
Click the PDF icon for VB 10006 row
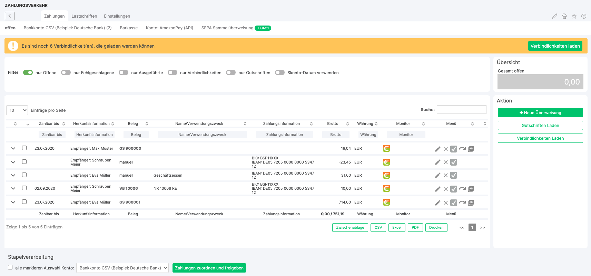(471, 189)
